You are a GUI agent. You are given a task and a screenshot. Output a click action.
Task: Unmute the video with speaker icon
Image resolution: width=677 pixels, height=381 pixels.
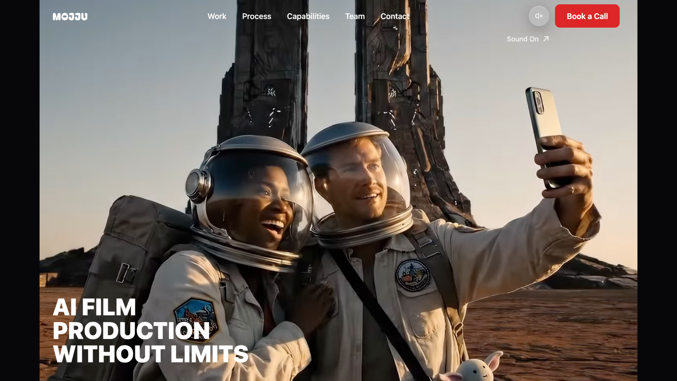pos(538,16)
